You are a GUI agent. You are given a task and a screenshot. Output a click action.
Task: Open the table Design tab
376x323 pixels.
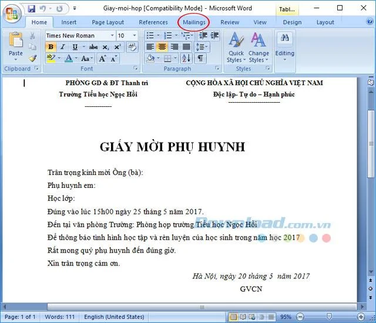pyautogui.click(x=292, y=22)
